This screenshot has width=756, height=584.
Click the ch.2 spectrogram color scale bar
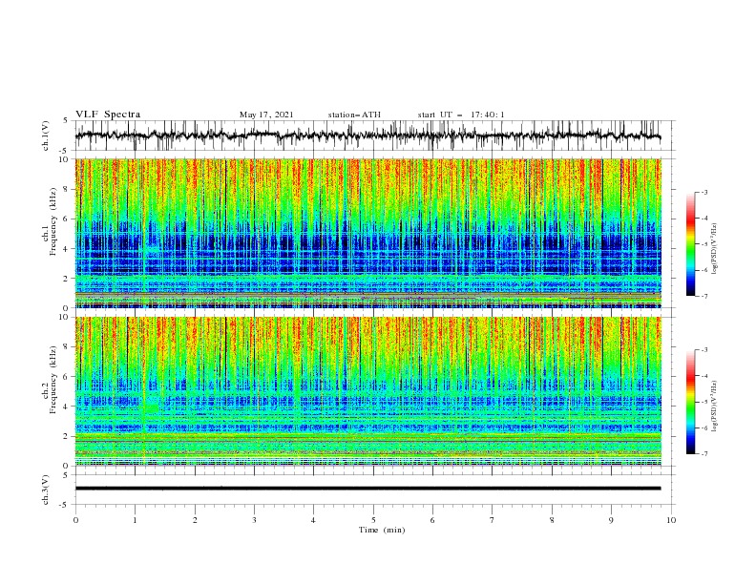point(691,402)
